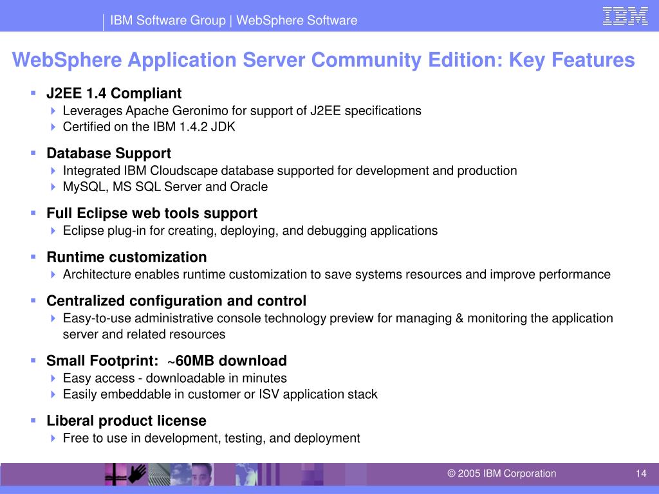Click 'Easily embeddable in customer or ISV application stack'
Viewport: 659px width, 494px height.
220,394
